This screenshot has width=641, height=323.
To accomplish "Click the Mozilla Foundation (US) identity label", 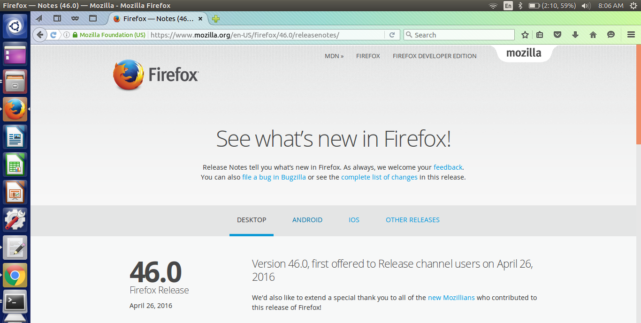I will point(113,35).
